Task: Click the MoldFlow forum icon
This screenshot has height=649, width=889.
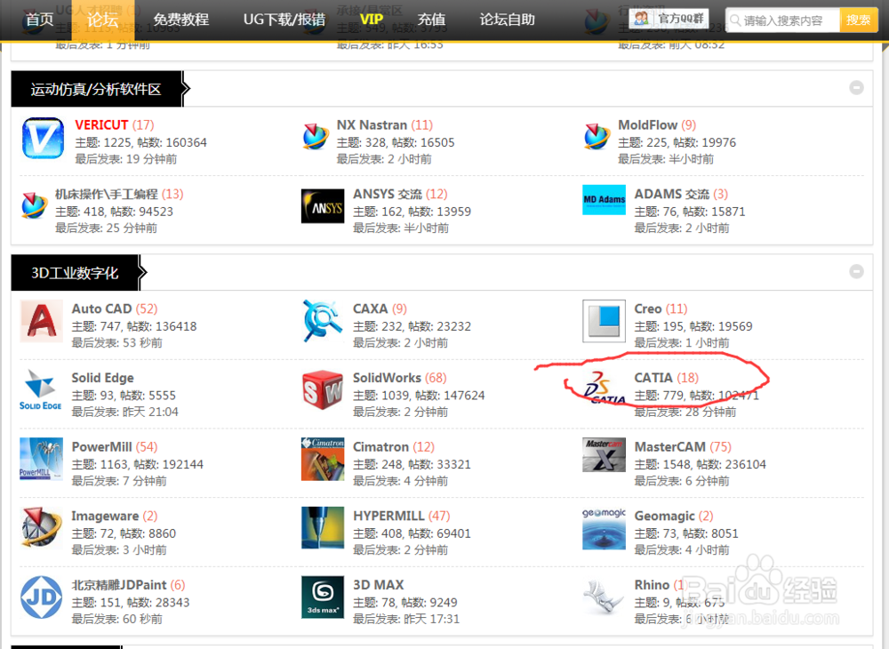Action: coord(597,137)
